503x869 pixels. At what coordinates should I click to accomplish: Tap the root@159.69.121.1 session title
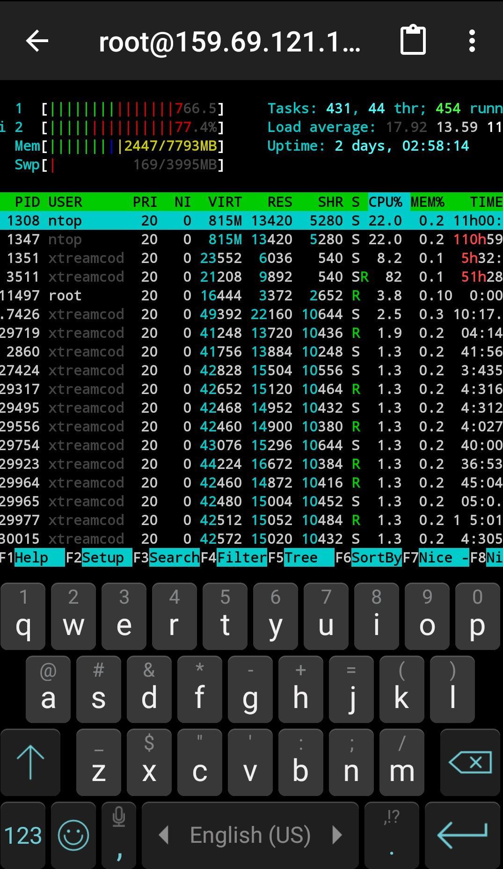[x=230, y=42]
